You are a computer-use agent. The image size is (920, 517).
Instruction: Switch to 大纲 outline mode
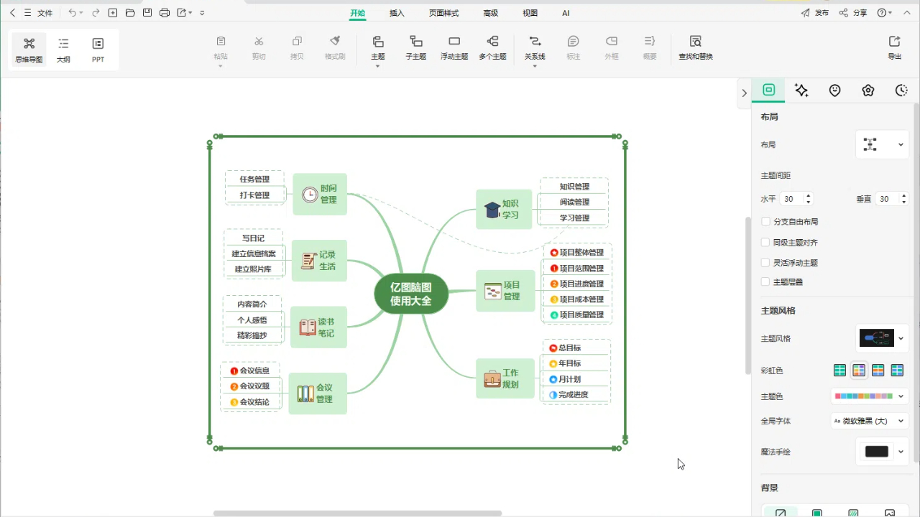(x=63, y=49)
